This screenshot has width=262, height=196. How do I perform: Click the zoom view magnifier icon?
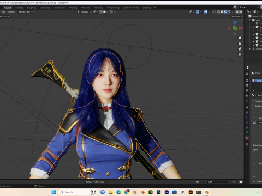coord(240,38)
